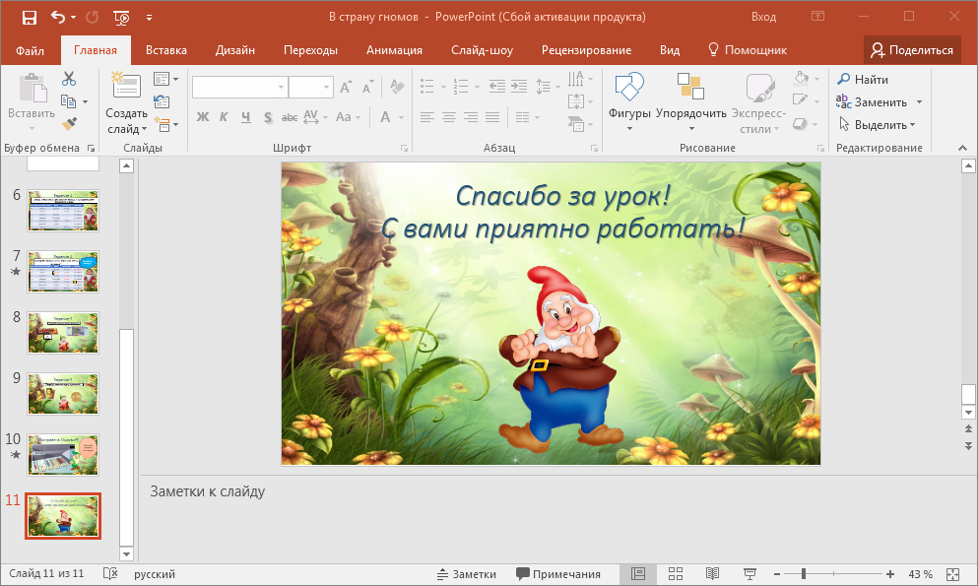Toggle bold formatting Ж
978x586 pixels.
click(203, 116)
